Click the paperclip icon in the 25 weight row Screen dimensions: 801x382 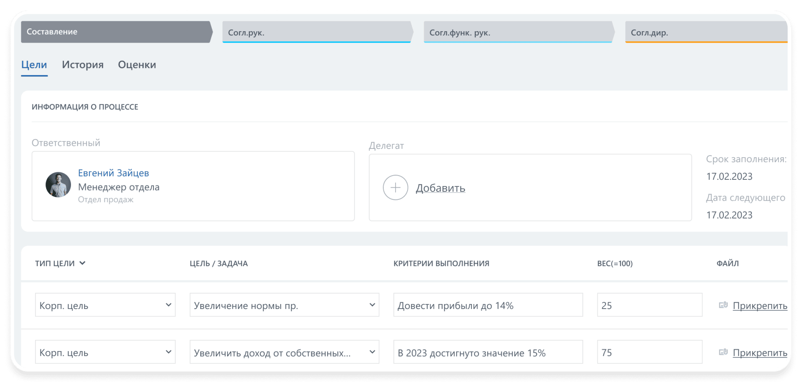point(723,305)
